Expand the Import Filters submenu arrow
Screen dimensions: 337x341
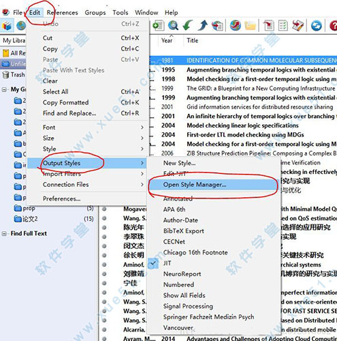tap(142, 174)
